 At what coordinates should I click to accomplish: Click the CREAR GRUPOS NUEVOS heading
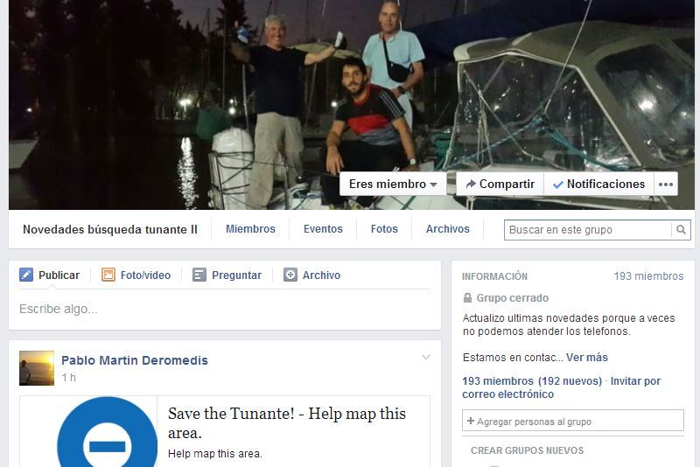[528, 450]
